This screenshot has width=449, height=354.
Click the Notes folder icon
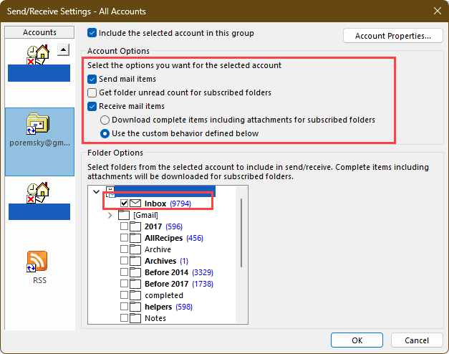[x=135, y=318]
